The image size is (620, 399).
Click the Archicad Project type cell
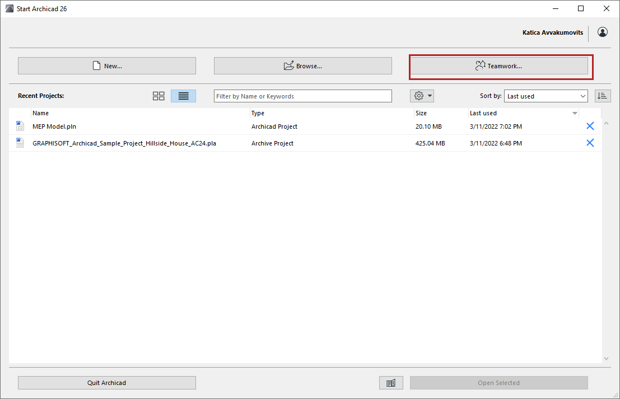(x=274, y=126)
